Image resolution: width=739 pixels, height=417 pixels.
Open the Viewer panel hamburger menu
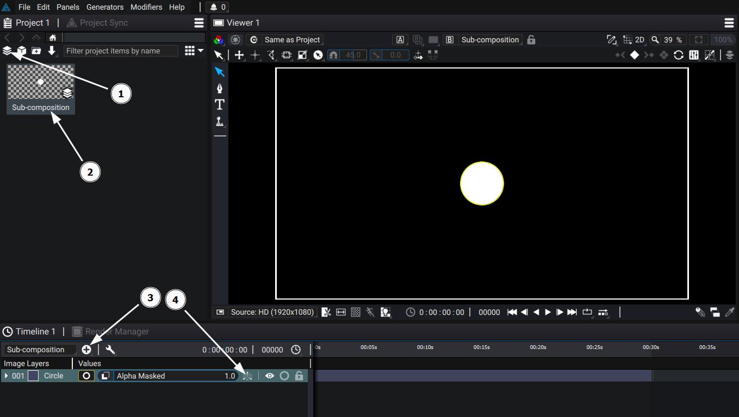[x=729, y=23]
